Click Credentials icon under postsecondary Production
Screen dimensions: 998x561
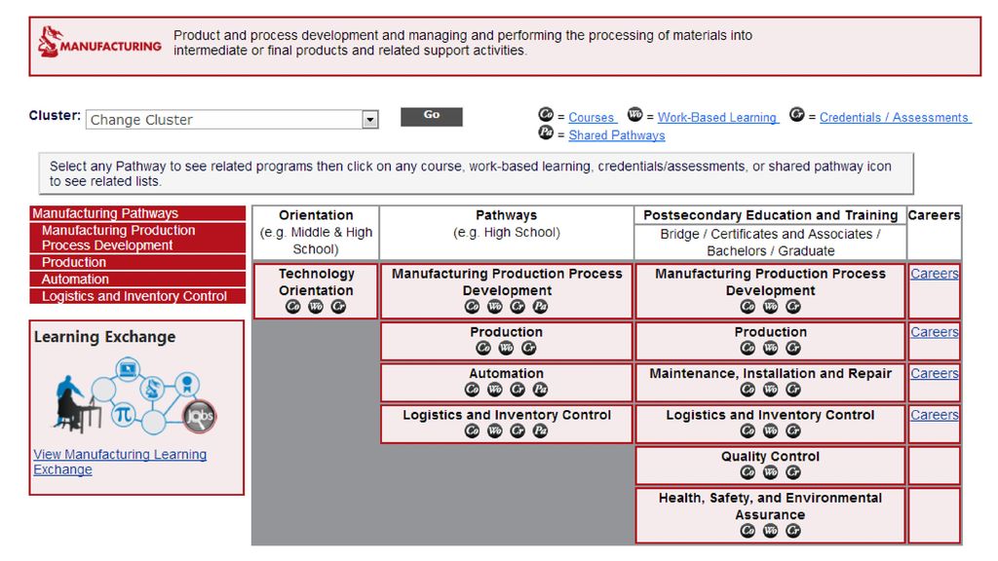coord(792,348)
